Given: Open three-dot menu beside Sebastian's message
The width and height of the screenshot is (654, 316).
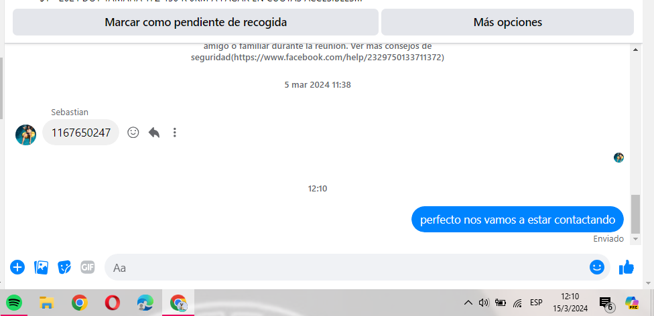Looking at the screenshot, I should (x=175, y=133).
